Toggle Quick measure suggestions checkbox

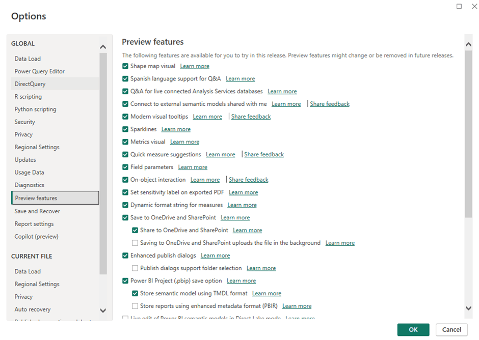click(x=125, y=154)
